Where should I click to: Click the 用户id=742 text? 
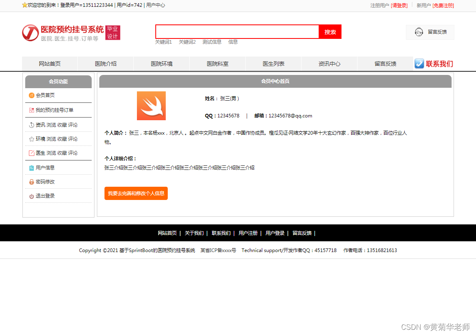(x=130, y=5)
